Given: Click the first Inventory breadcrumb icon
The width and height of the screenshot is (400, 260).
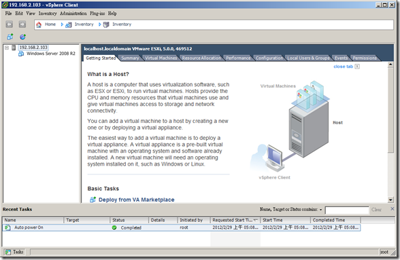Looking at the screenshot, I should click(68, 24).
